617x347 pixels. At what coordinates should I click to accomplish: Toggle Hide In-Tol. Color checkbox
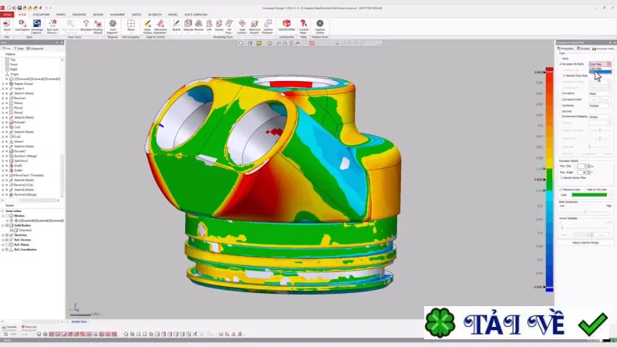click(x=585, y=190)
